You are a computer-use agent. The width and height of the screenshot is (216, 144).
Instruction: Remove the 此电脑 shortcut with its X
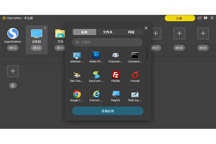[x=45, y=28]
